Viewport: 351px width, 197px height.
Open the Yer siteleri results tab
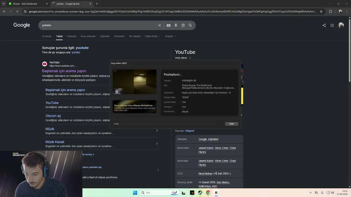(135, 36)
